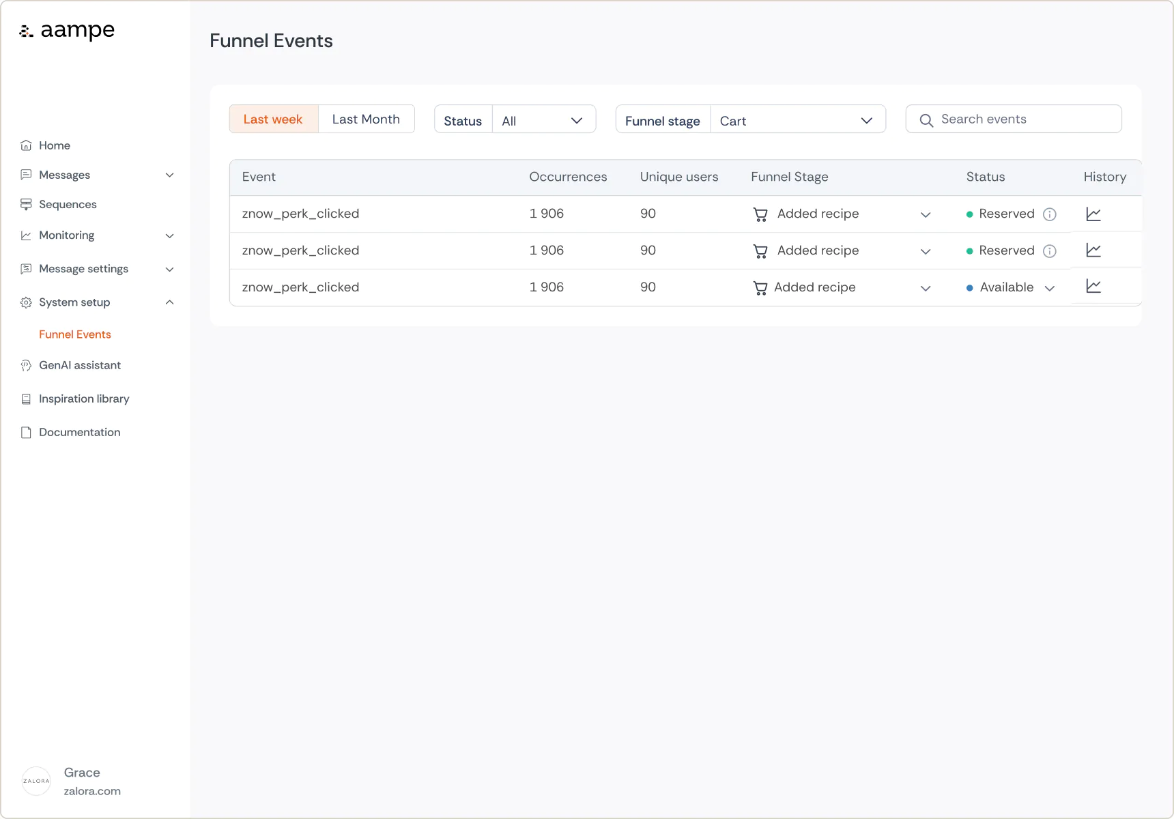Click the history chart icon on first row
The width and height of the screenshot is (1174, 819).
(x=1093, y=214)
